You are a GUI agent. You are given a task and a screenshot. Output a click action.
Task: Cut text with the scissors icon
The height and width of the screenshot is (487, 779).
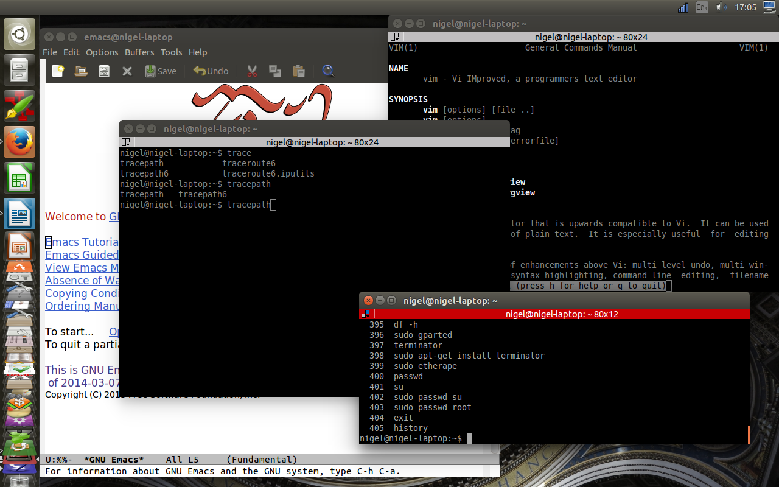coord(252,71)
